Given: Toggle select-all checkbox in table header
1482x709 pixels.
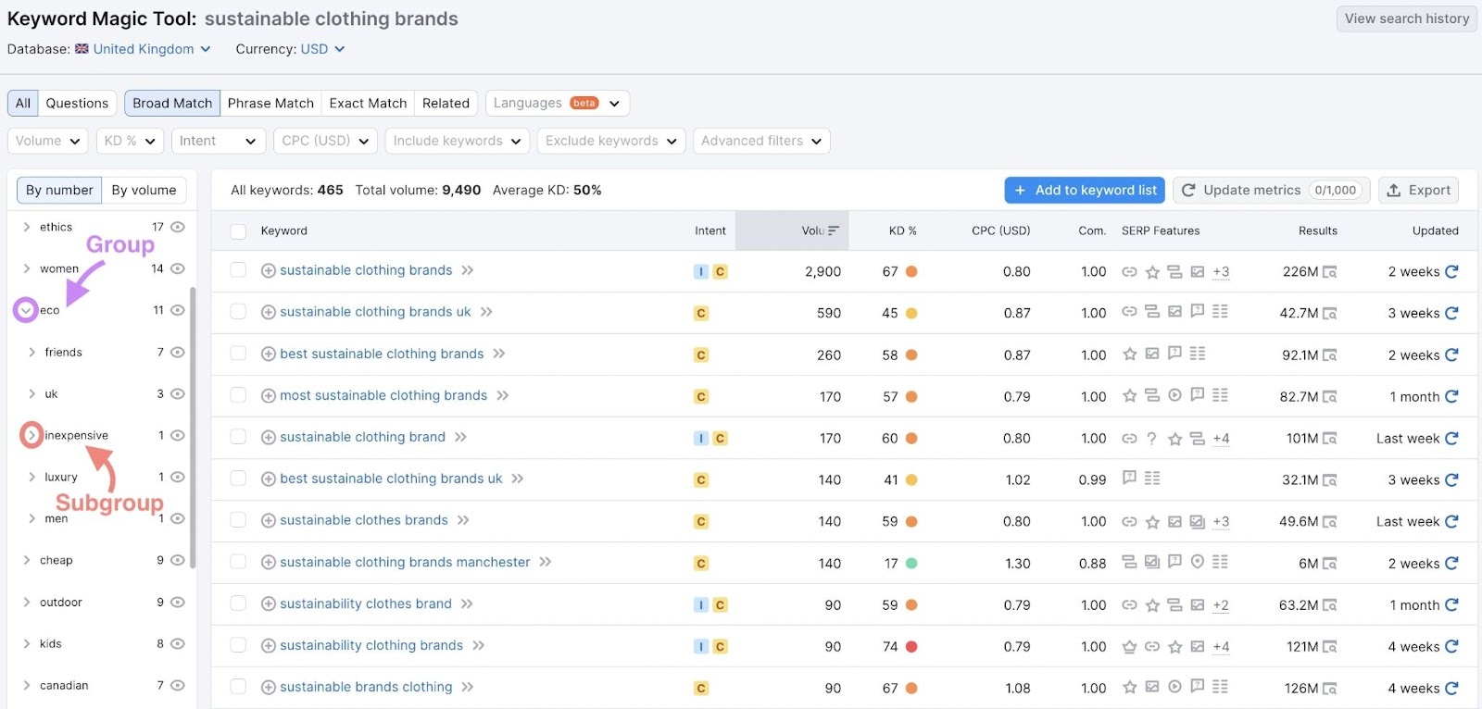Looking at the screenshot, I should pos(238,231).
